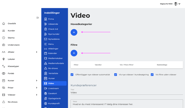This screenshot has width=185, height=108.
Task: Click the Opslagstavle icon
Action: point(45,98)
